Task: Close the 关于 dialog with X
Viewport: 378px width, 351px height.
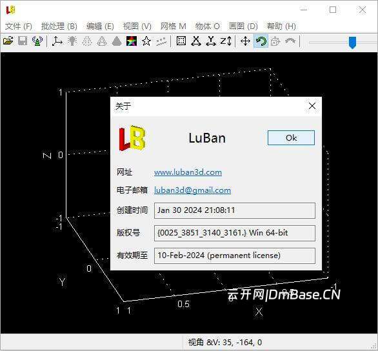Action: pyautogui.click(x=312, y=106)
